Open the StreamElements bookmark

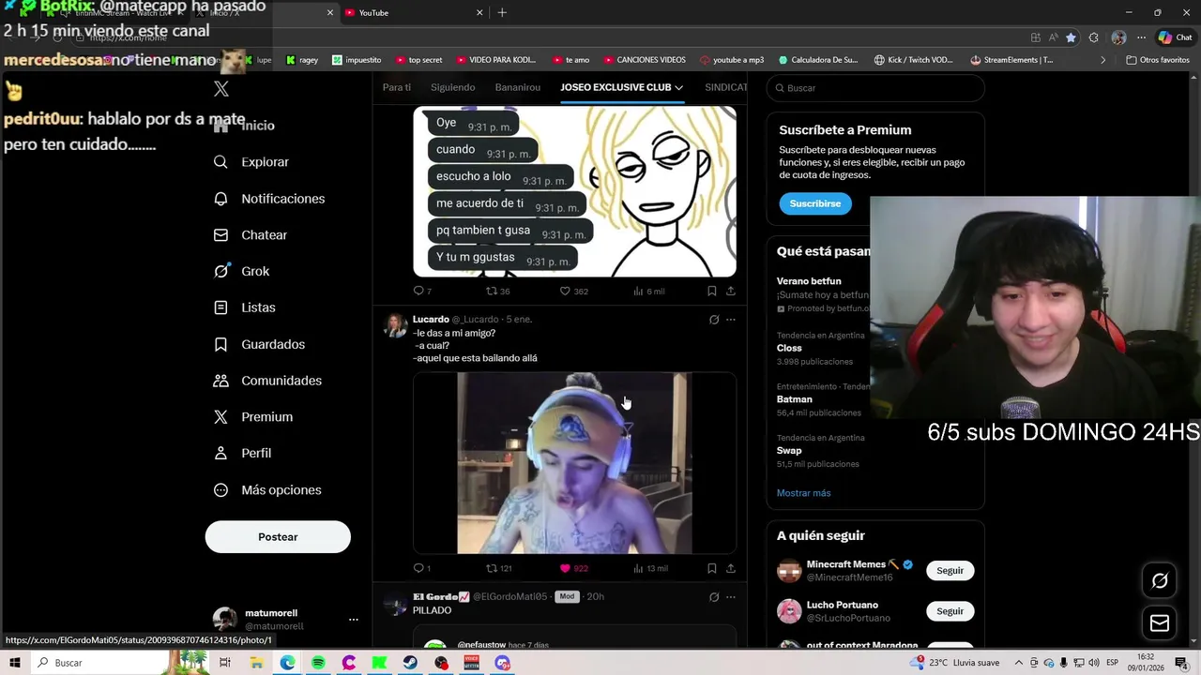tap(1011, 60)
